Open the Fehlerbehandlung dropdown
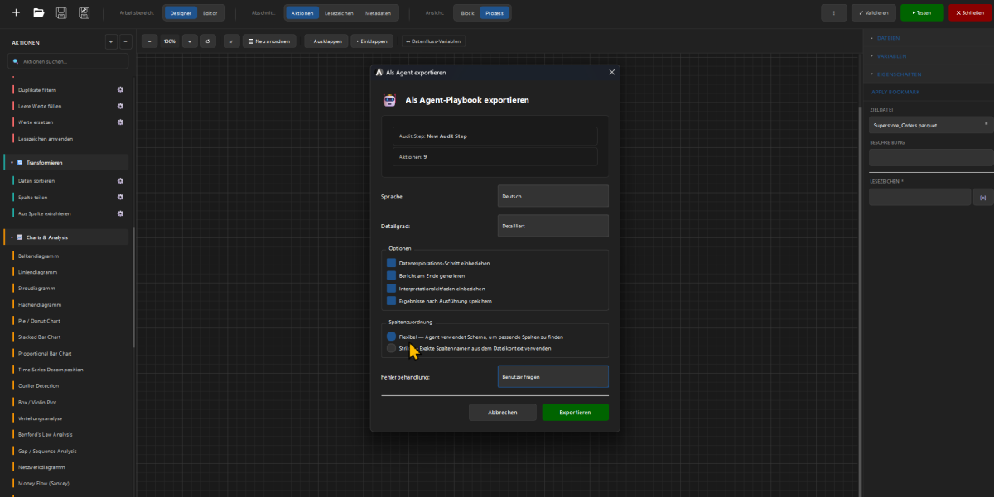This screenshot has height=497, width=994. [552, 376]
